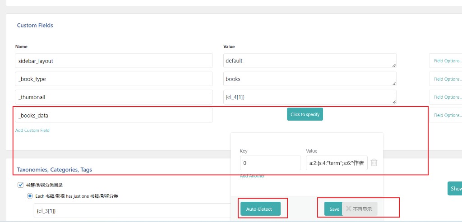Delete the key-value row with trash icon
Image resolution: width=462 pixels, height=222 pixels.
(x=374, y=163)
